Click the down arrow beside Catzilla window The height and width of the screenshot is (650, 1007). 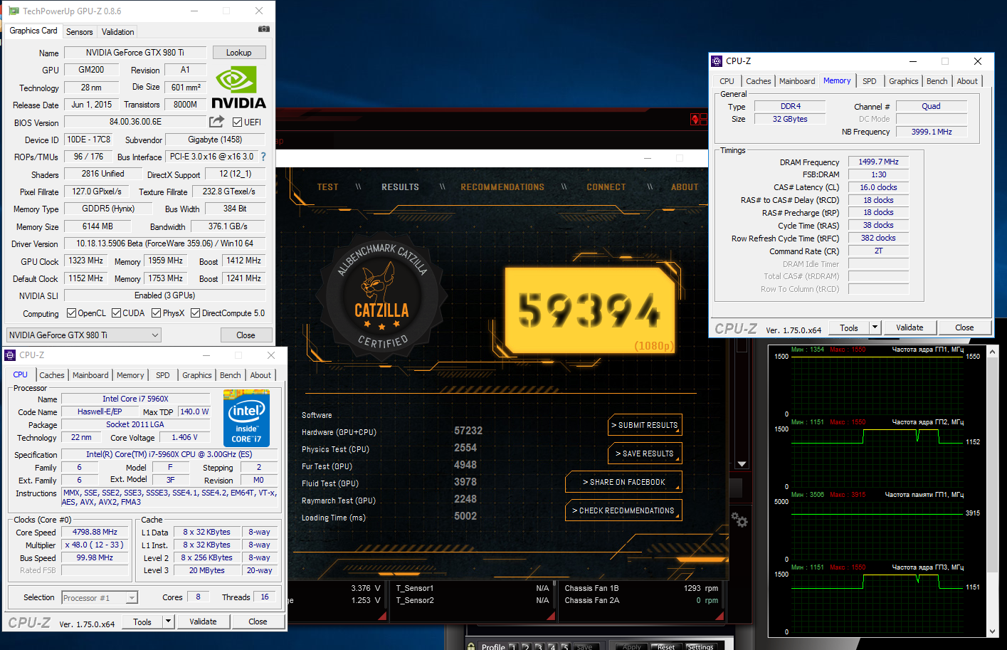point(742,464)
